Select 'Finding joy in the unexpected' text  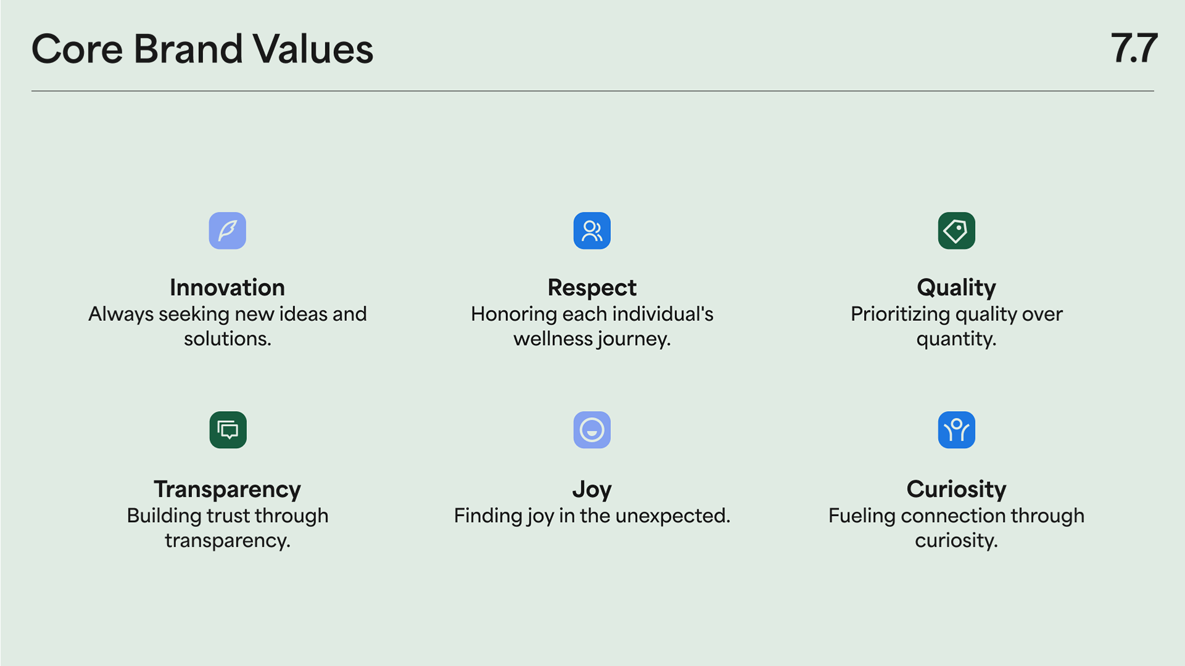point(592,516)
